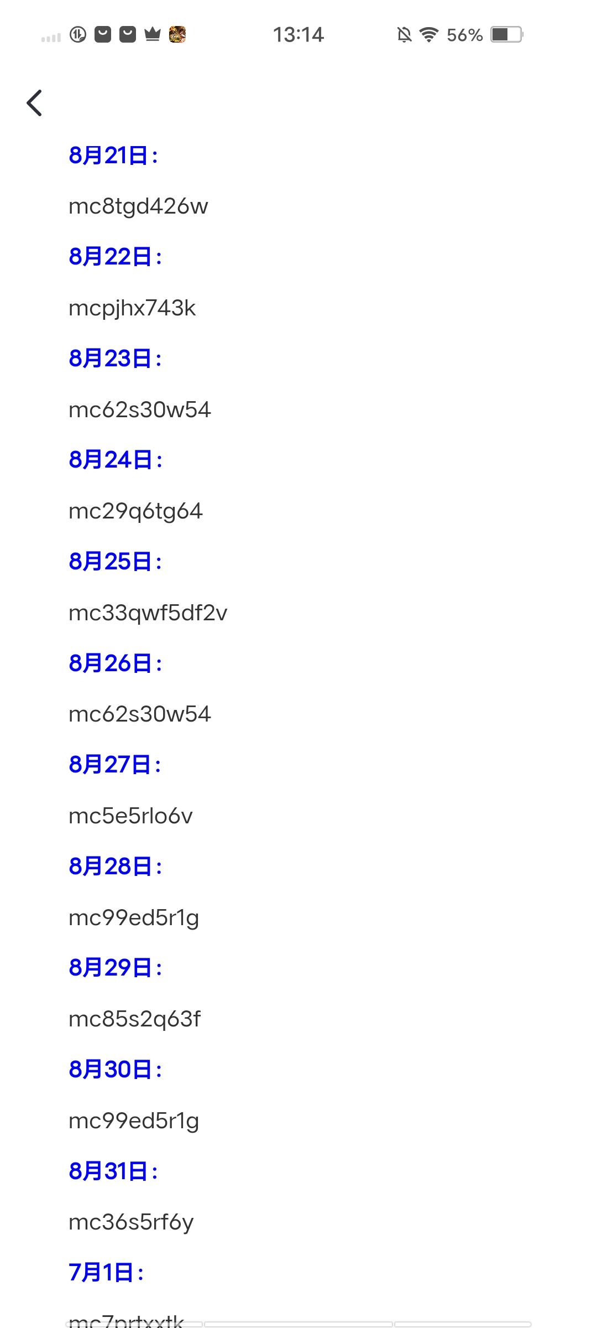Tap the game app icon in status bar

[x=177, y=34]
